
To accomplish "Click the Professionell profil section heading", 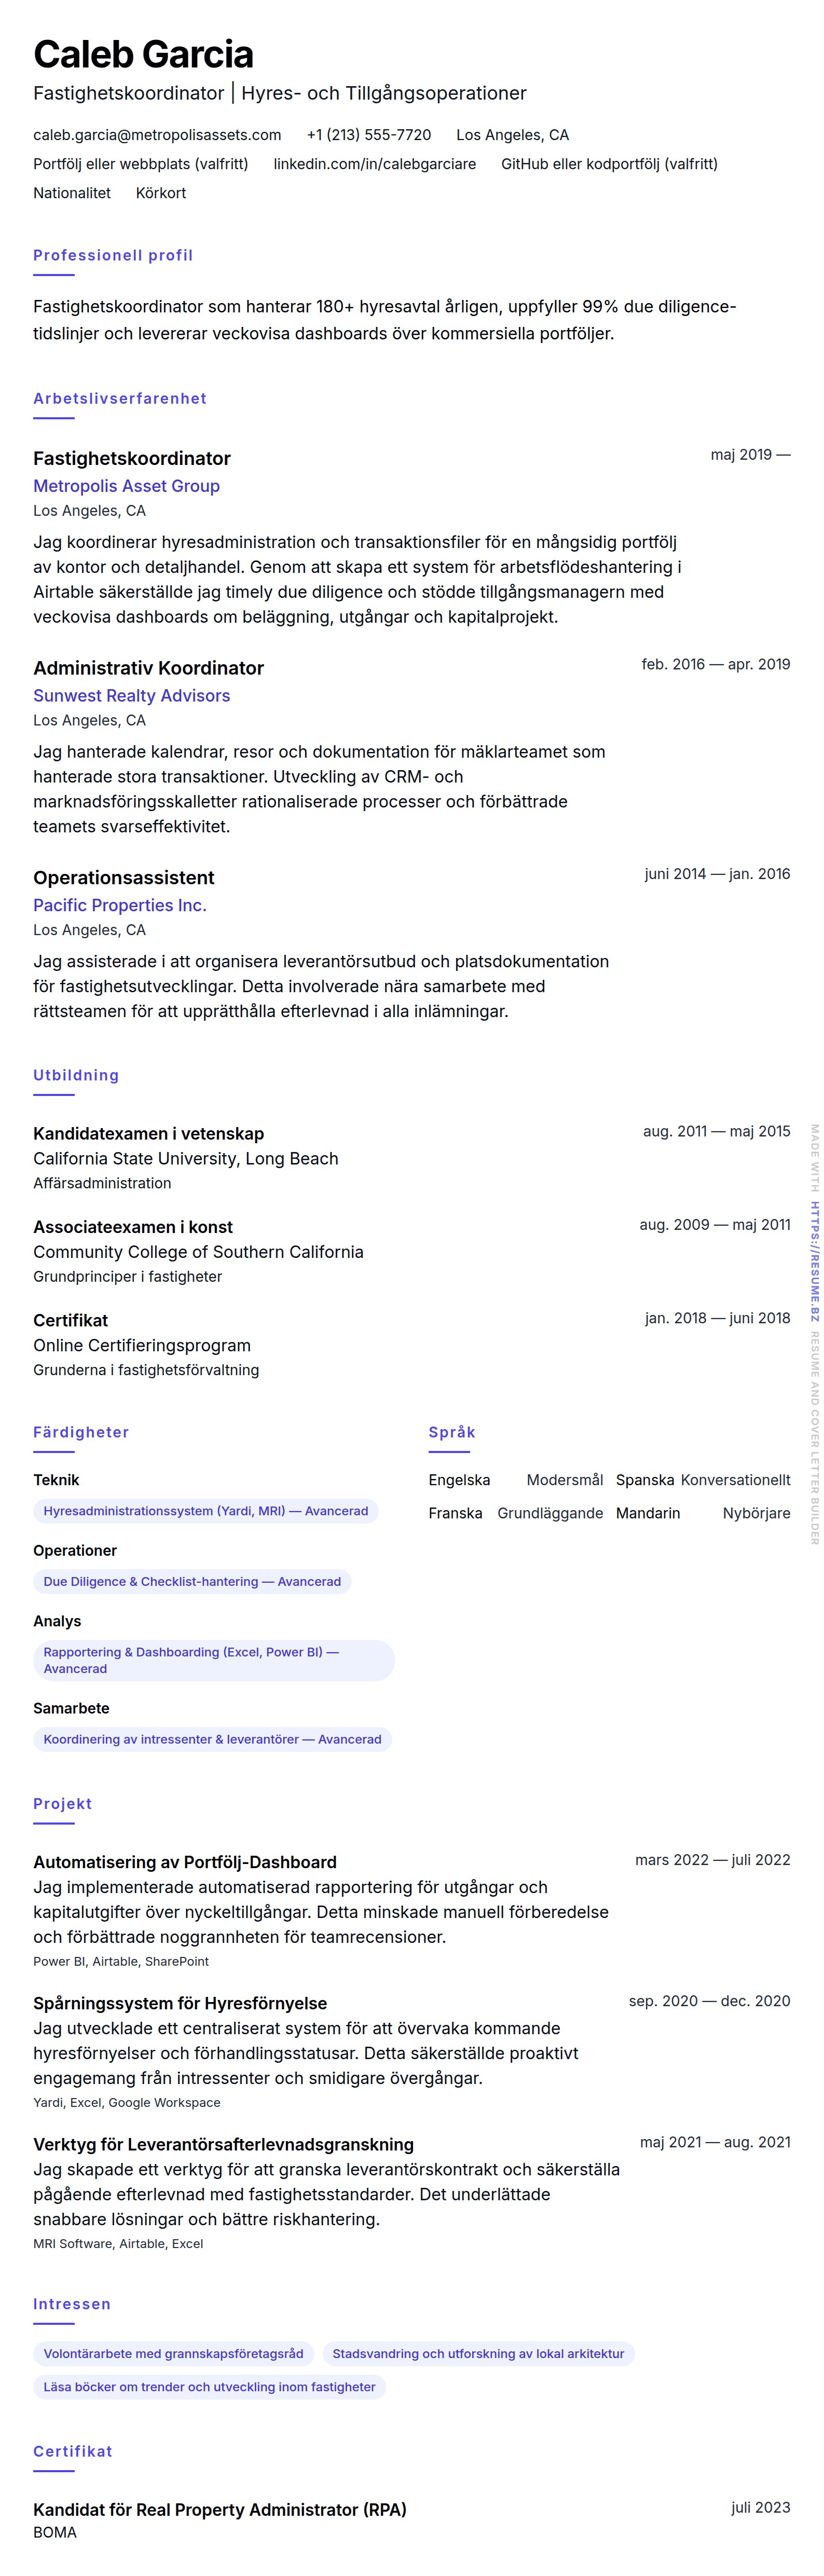I will point(113,255).
